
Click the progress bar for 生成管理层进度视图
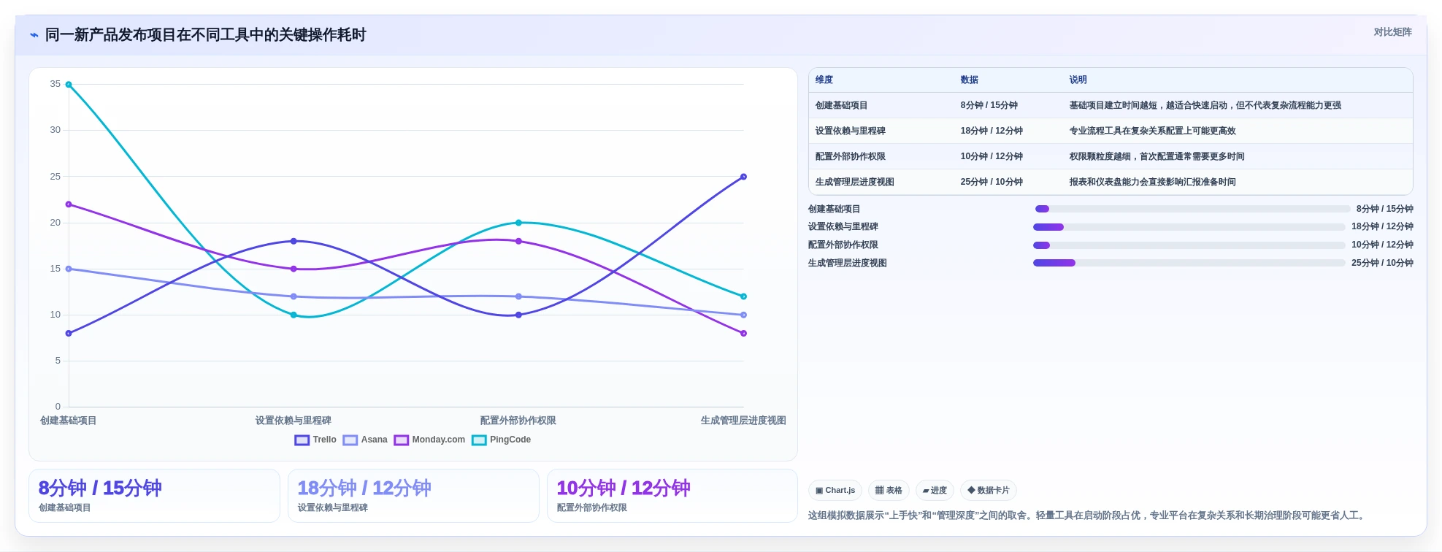tap(1189, 263)
